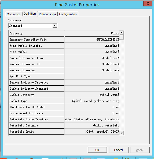Click the Gasket materials value cell

(x=92, y=125)
